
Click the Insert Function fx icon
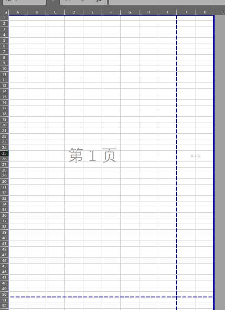click(99, 1)
